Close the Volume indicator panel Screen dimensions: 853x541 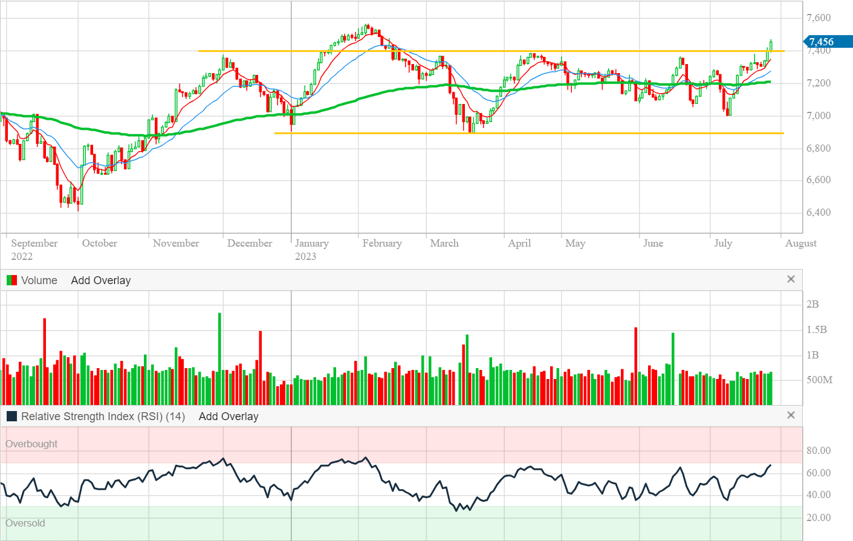tap(790, 279)
